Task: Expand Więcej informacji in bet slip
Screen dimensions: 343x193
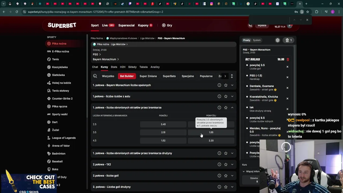Action: point(251,171)
